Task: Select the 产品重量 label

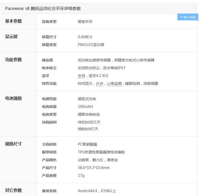Action: point(49,175)
